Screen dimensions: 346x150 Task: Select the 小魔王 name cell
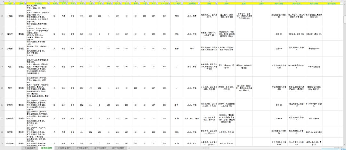tap(10, 16)
